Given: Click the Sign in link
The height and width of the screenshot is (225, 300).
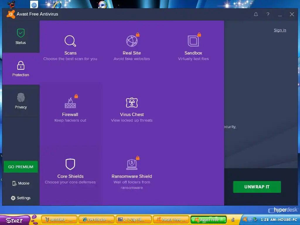Looking at the screenshot, I should click(280, 30).
